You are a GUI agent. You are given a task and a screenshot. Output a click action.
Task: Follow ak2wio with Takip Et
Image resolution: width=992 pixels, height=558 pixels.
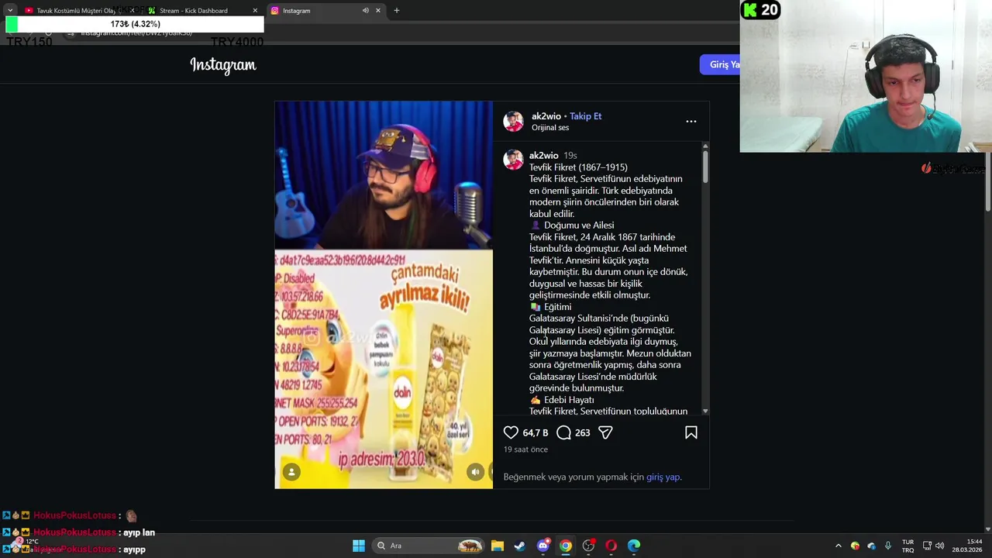[x=585, y=116]
